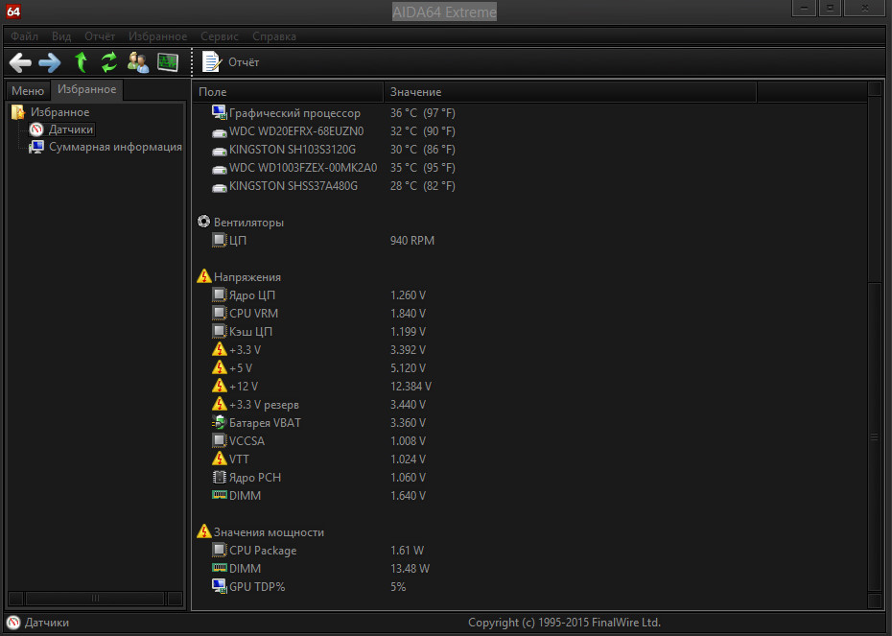892x636 pixels.
Task: Switch to the Меню tab
Action: tap(28, 90)
